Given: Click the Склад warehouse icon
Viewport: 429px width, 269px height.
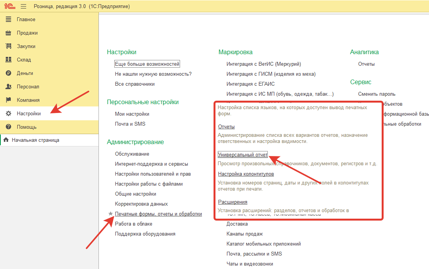Looking at the screenshot, I should coord(8,60).
